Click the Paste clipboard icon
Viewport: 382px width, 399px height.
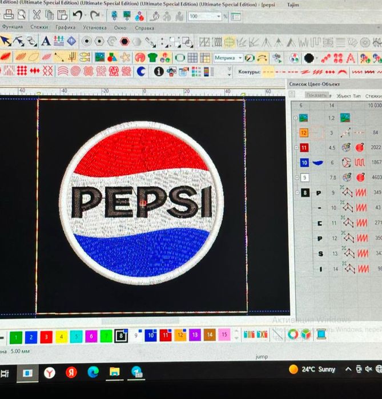click(x=62, y=15)
